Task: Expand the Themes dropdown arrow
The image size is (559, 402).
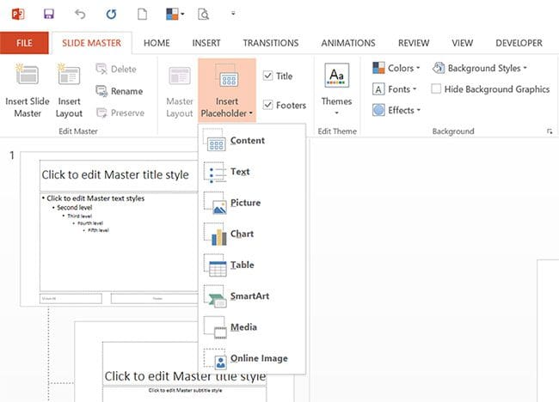Action: (x=336, y=113)
